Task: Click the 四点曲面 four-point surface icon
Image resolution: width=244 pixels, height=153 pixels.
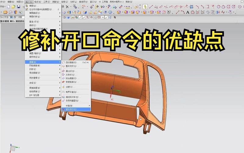Action: pos(63,62)
